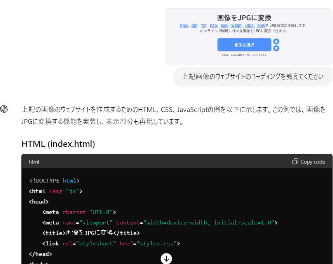Screen dimensions: 333x264
Task: Click the copy icon in code header
Action: 295,161
